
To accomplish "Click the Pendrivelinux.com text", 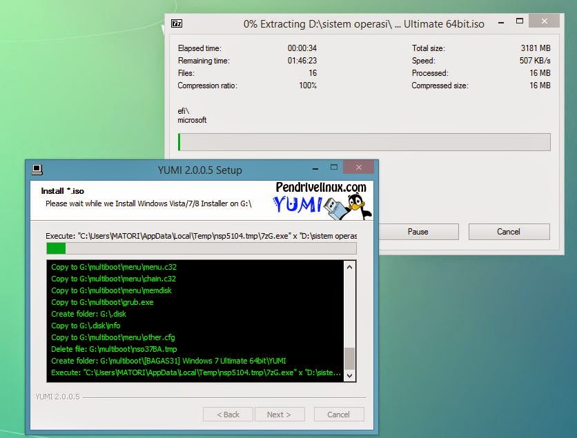I will click(321, 188).
